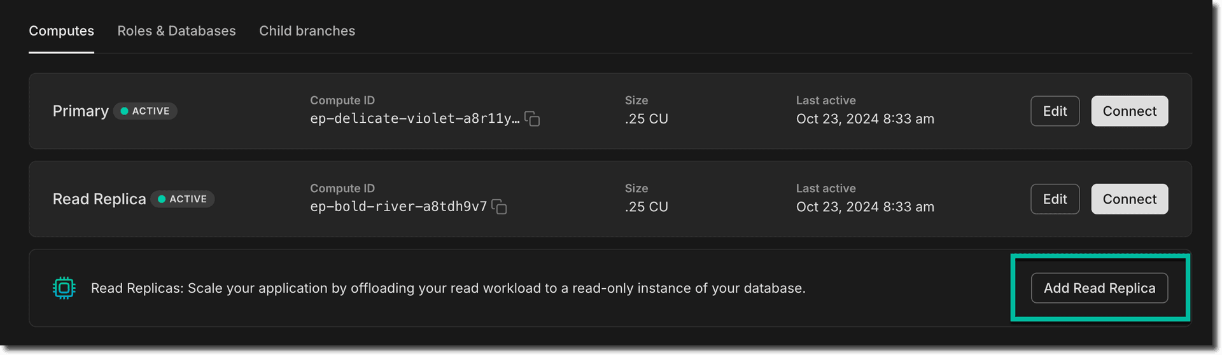The height and width of the screenshot is (355, 1222).
Task: Click the Read Replica ACTIVE status badge
Action: click(183, 199)
